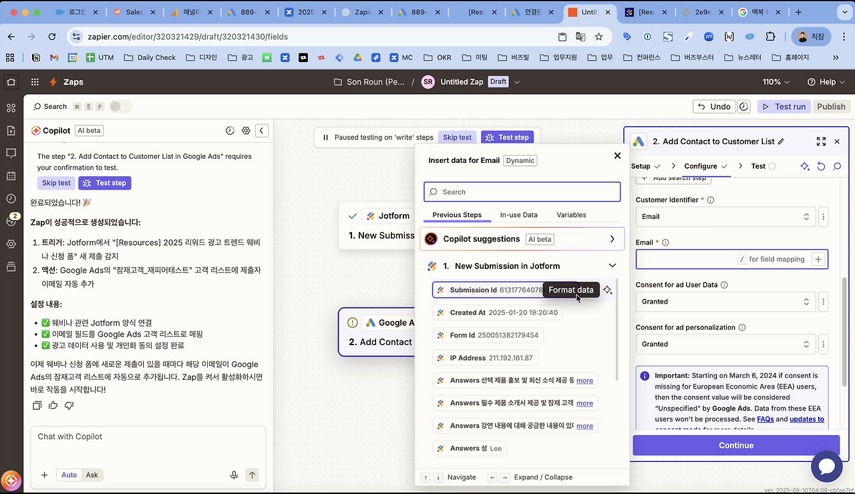
Task: Toggle the switch next to Search
Action: pyautogui.click(x=120, y=106)
